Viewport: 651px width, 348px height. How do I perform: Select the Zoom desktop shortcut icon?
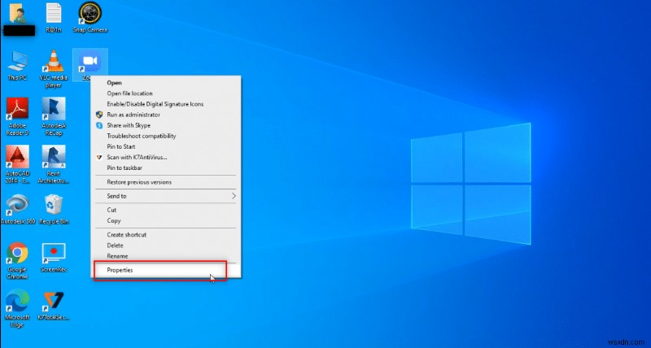tap(90, 64)
